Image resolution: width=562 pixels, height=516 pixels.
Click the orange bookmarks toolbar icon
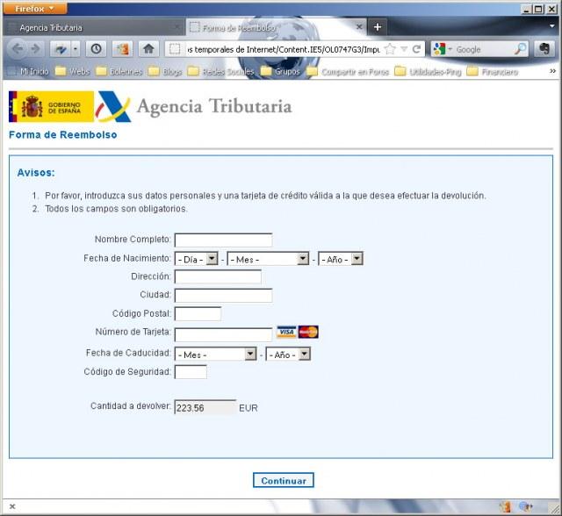pos(122,49)
